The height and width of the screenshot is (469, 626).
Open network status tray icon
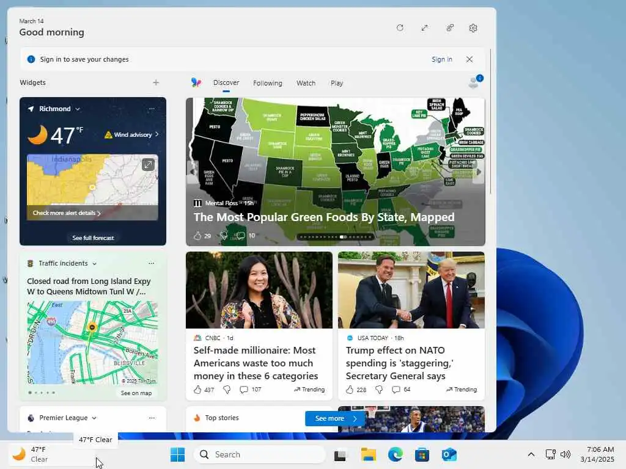tap(551, 454)
